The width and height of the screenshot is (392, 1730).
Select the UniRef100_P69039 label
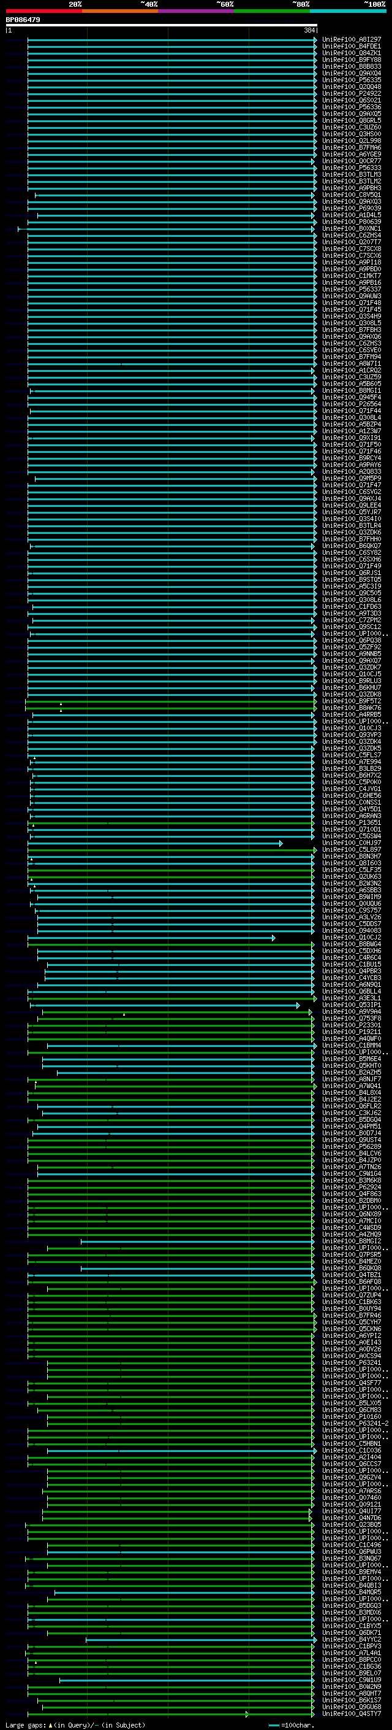click(351, 208)
